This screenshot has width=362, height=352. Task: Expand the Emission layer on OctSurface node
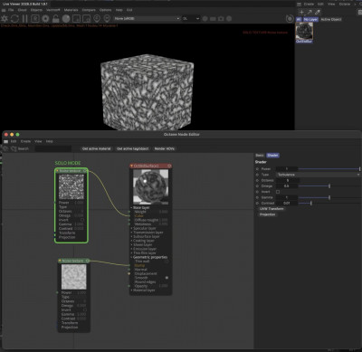tap(131, 249)
